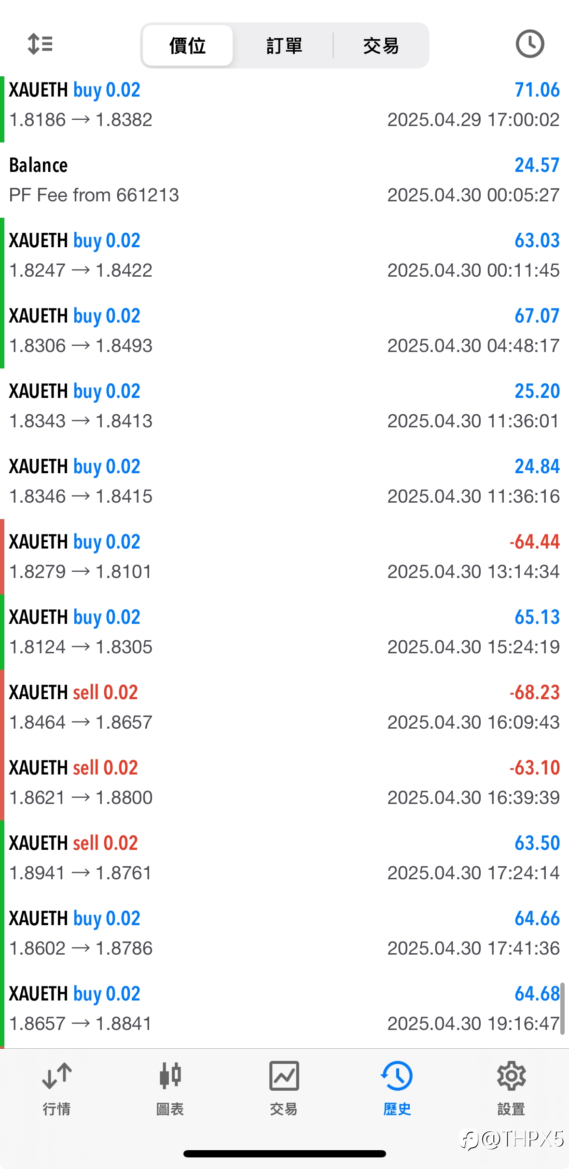Select sell trade with profit 63.50
Image resolution: width=569 pixels, height=1169 pixels.
coord(284,858)
